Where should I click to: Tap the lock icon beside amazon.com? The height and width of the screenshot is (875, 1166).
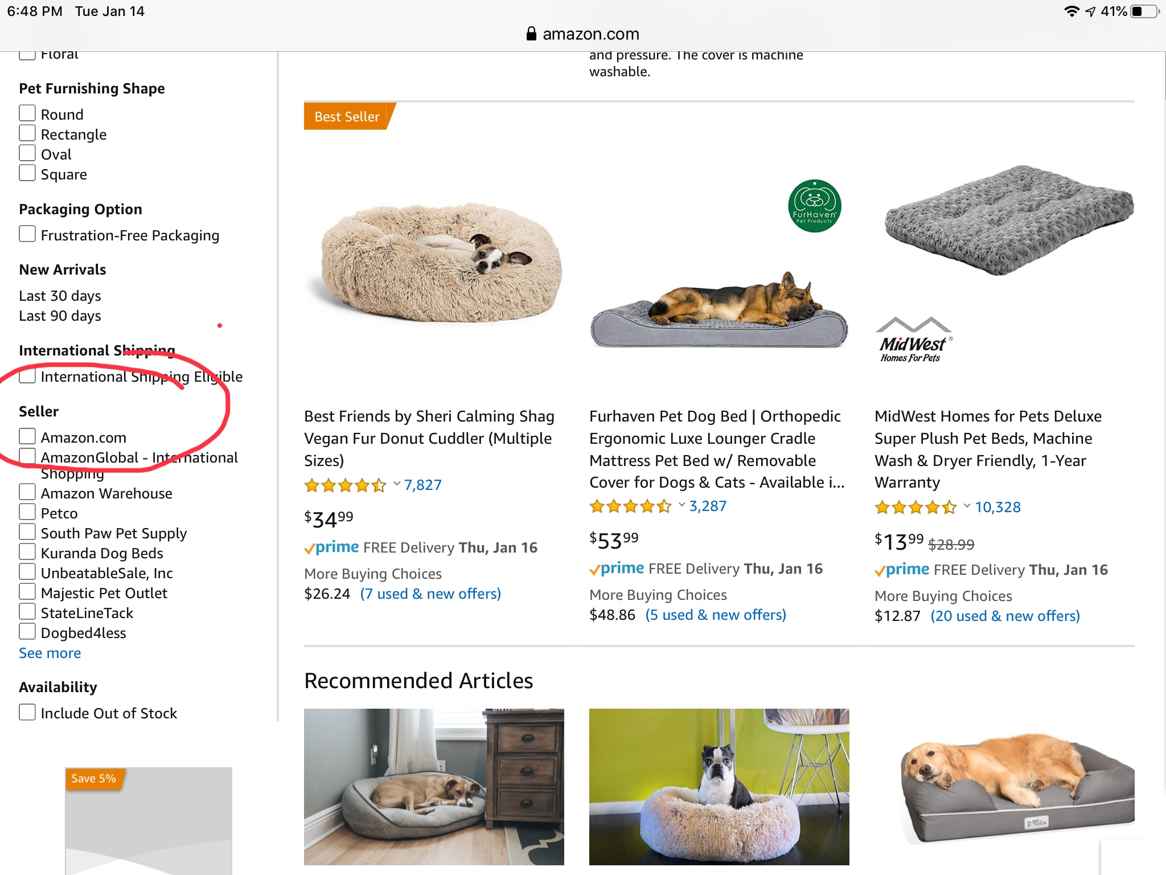click(531, 34)
